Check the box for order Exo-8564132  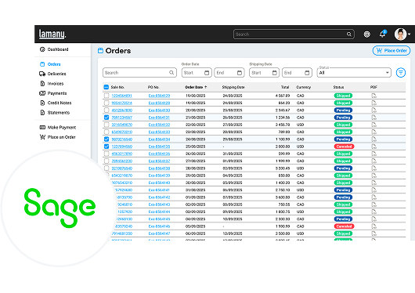pos(106,125)
